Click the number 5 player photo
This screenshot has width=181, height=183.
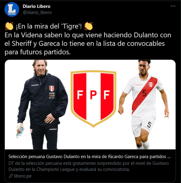click(x=144, y=104)
